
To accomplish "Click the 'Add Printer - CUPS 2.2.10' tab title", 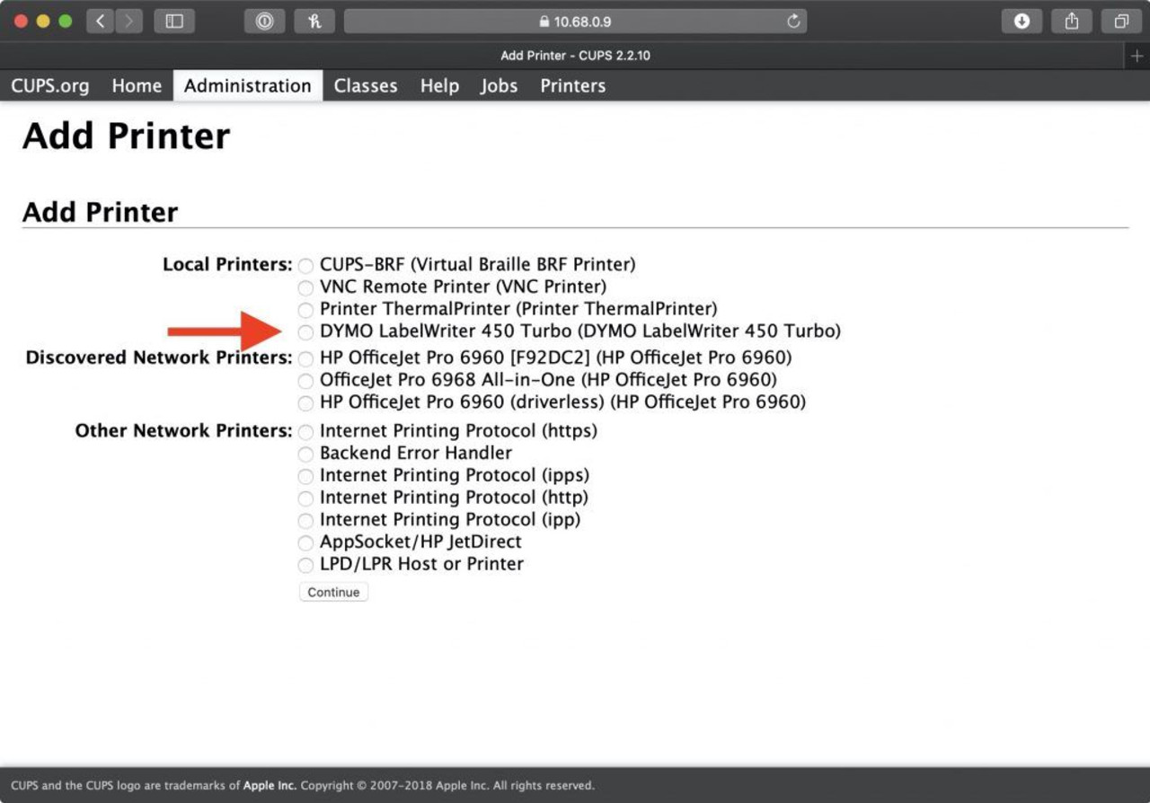I will (575, 56).
